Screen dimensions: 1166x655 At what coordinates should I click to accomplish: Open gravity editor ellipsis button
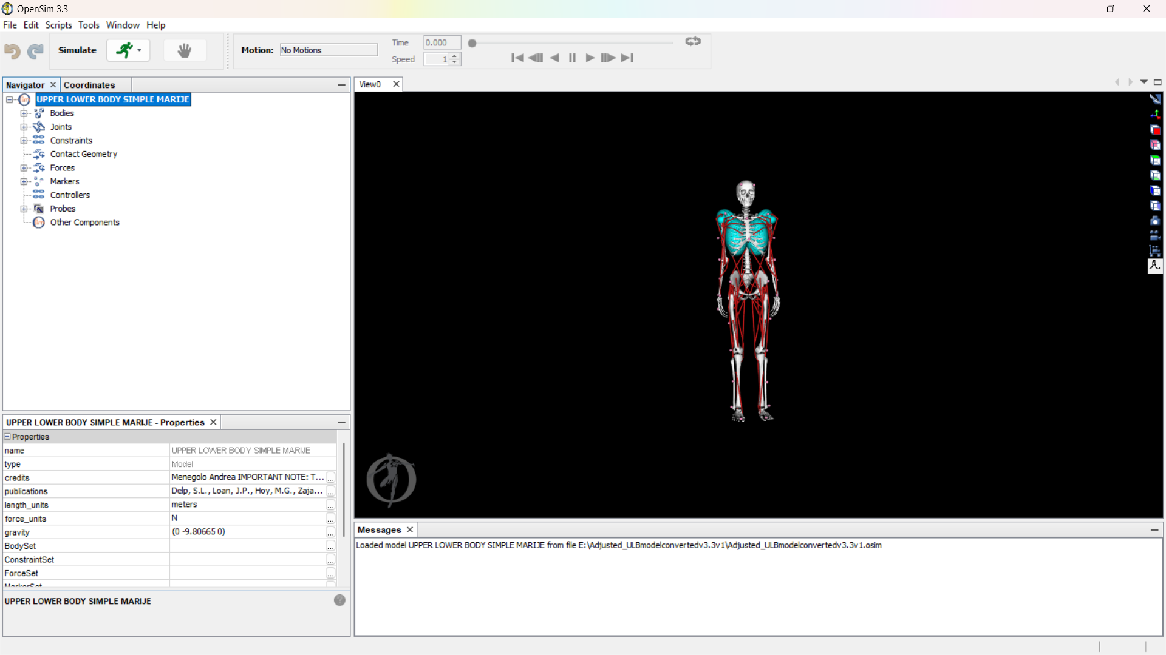pyautogui.click(x=330, y=532)
